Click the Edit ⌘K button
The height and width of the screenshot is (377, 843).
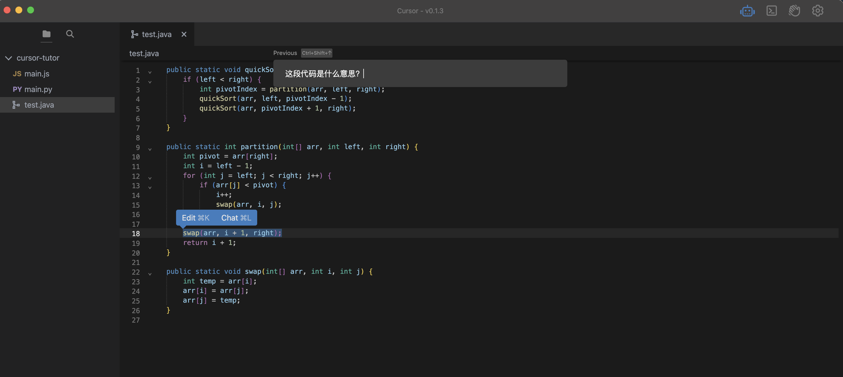(195, 218)
